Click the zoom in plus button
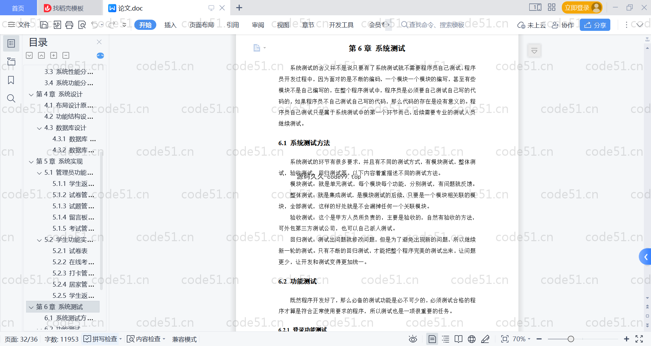 pos(627,339)
